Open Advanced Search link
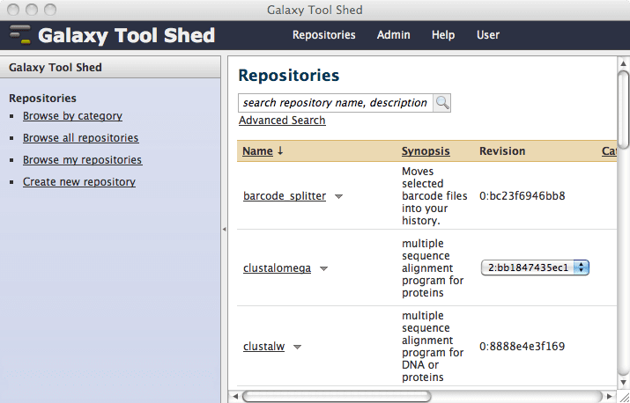This screenshot has height=403, width=630. (x=282, y=121)
